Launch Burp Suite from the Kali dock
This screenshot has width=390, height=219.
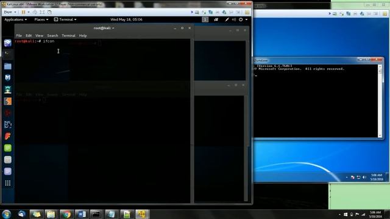click(x=8, y=101)
